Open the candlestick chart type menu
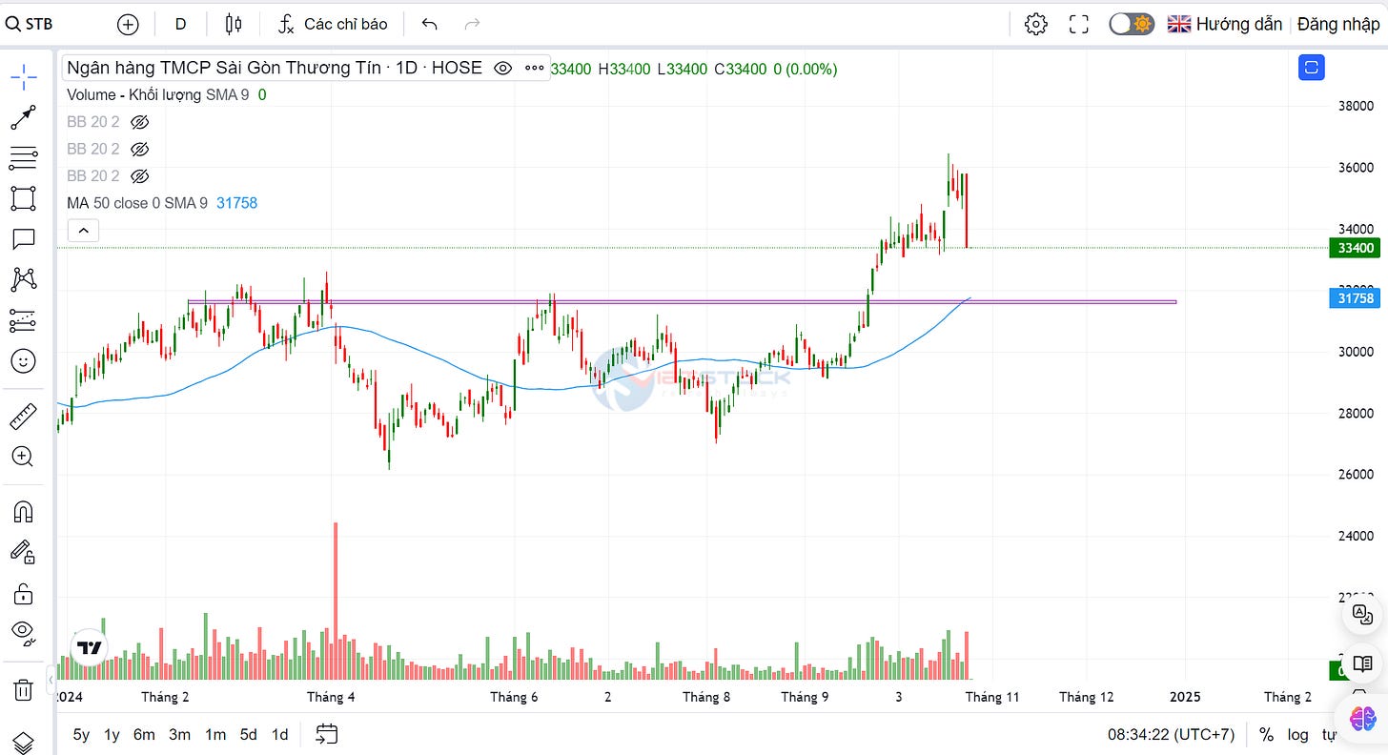This screenshot has height=755, width=1388. (234, 24)
